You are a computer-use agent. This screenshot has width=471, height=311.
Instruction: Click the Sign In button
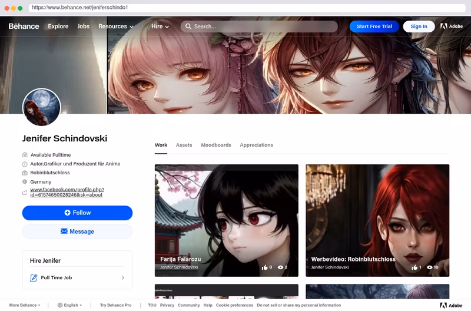(x=419, y=27)
